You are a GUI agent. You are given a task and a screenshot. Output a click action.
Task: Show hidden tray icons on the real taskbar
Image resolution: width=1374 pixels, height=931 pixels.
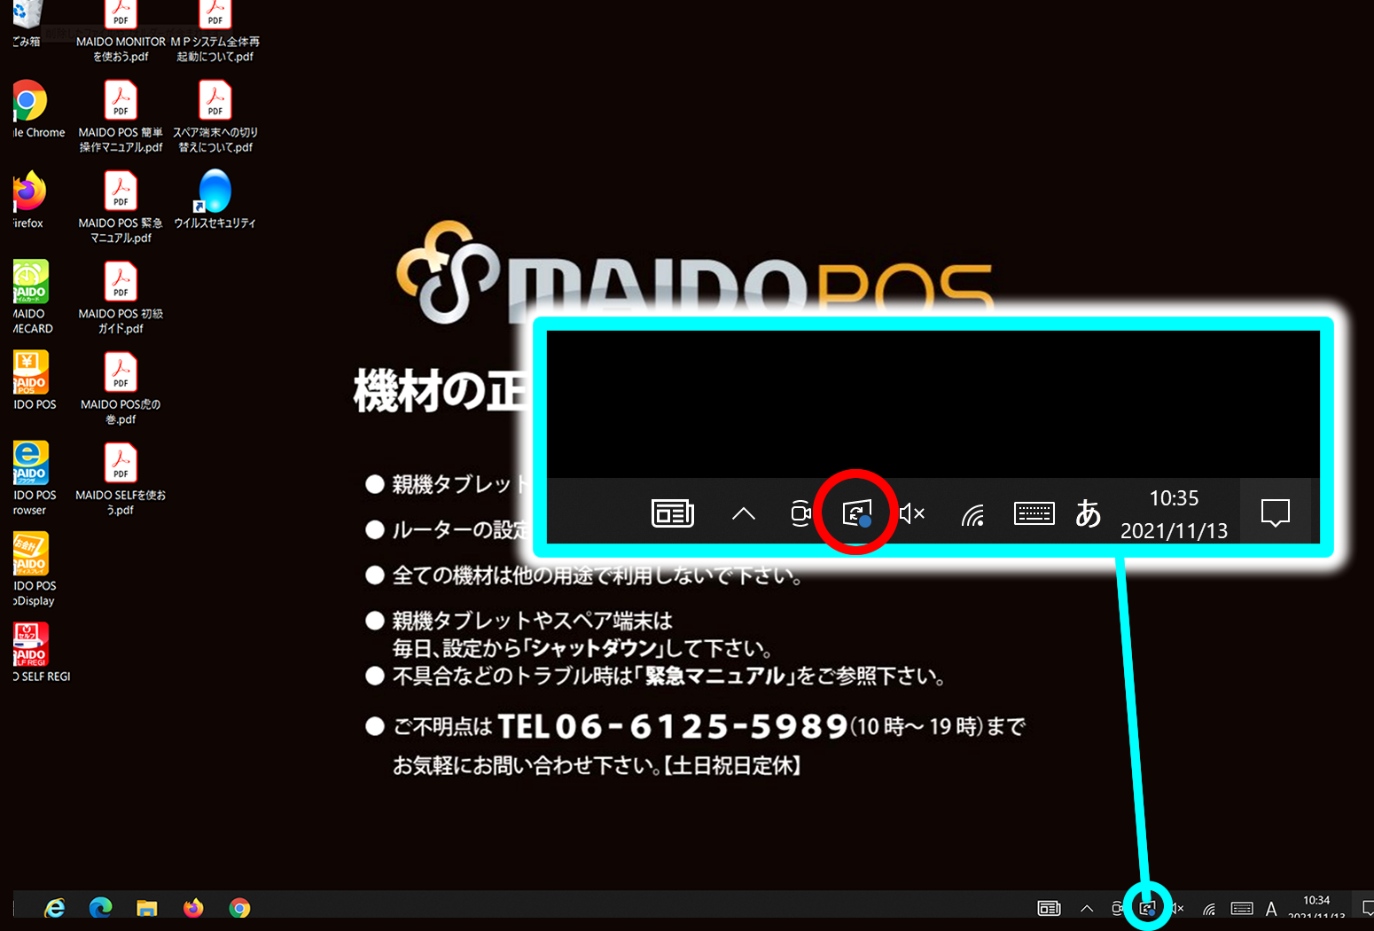pos(1087,908)
